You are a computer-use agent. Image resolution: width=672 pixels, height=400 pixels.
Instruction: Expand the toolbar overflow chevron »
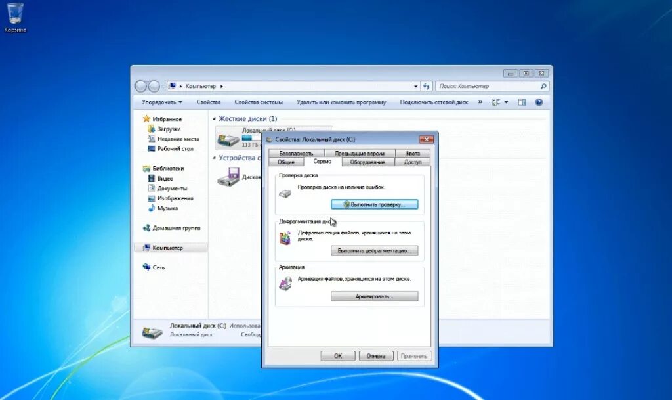click(480, 102)
